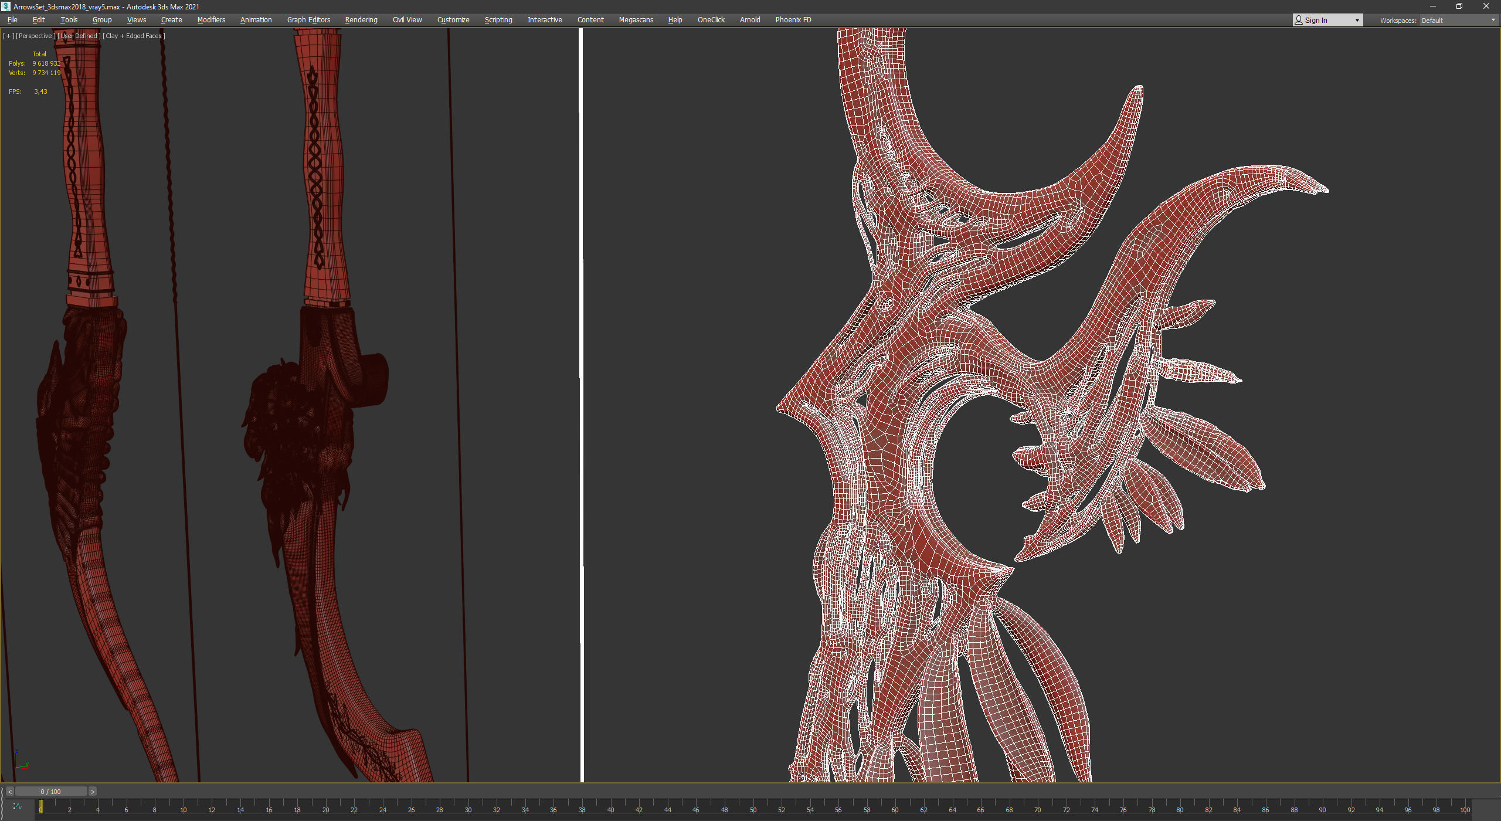1501x821 pixels.
Task: Click the 3ds Max application logo icon
Action: pyautogui.click(x=6, y=6)
